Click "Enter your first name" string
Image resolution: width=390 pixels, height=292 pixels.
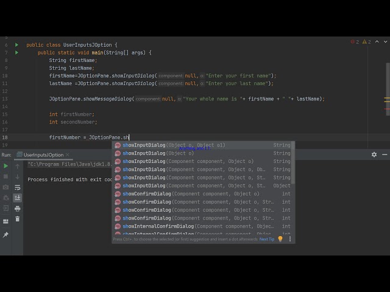coord(238,75)
